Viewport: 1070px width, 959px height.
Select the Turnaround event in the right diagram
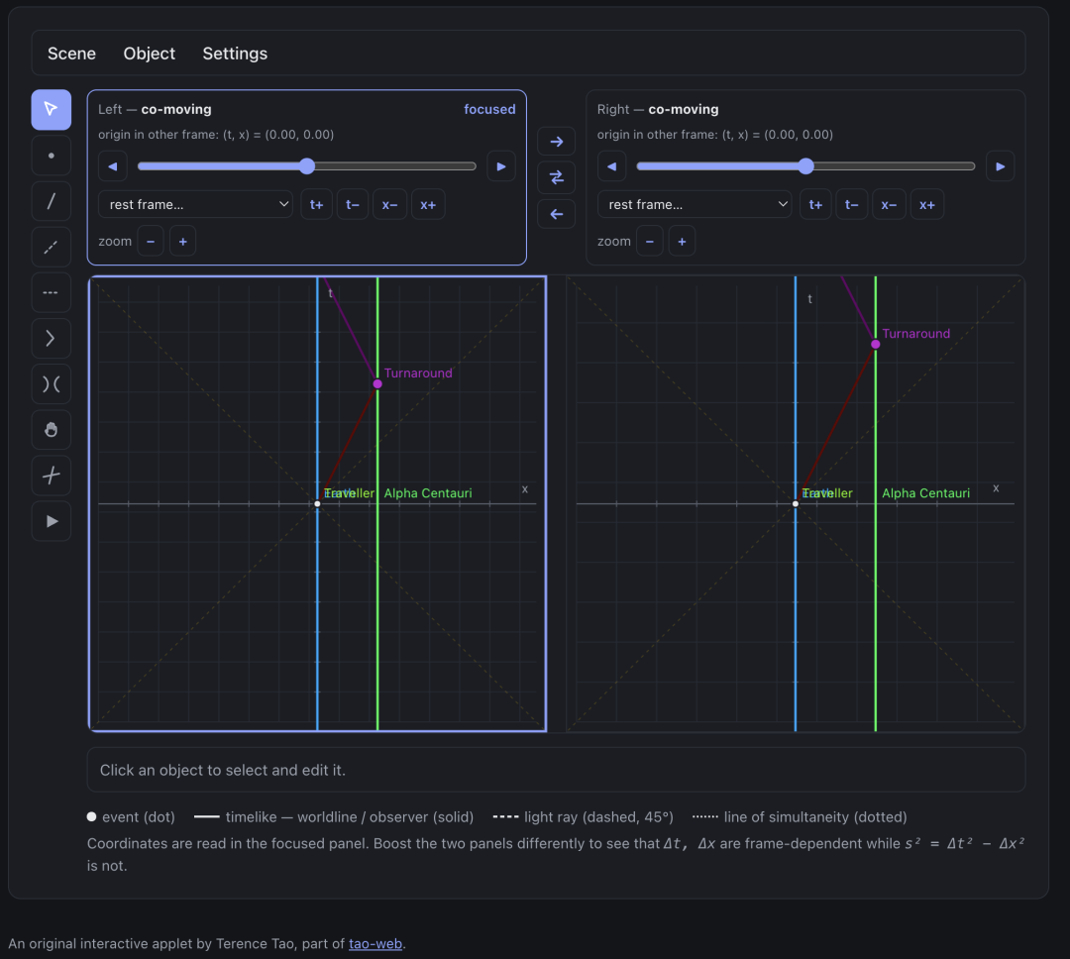coord(876,344)
